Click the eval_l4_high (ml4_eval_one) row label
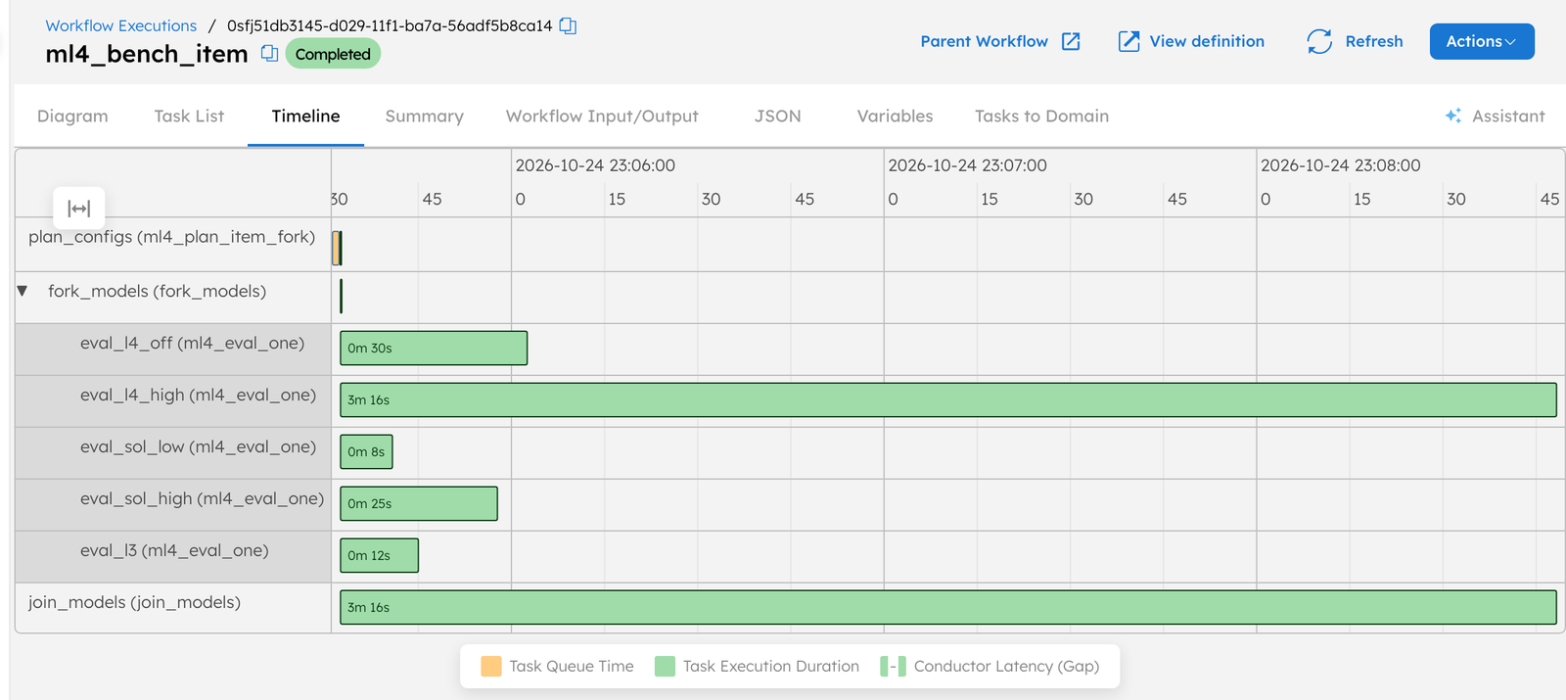 (198, 396)
